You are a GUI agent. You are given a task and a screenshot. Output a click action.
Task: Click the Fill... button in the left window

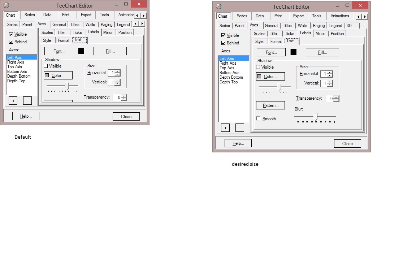pyautogui.click(x=110, y=51)
